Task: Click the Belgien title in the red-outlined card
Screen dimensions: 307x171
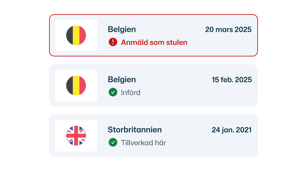Action: click(122, 29)
